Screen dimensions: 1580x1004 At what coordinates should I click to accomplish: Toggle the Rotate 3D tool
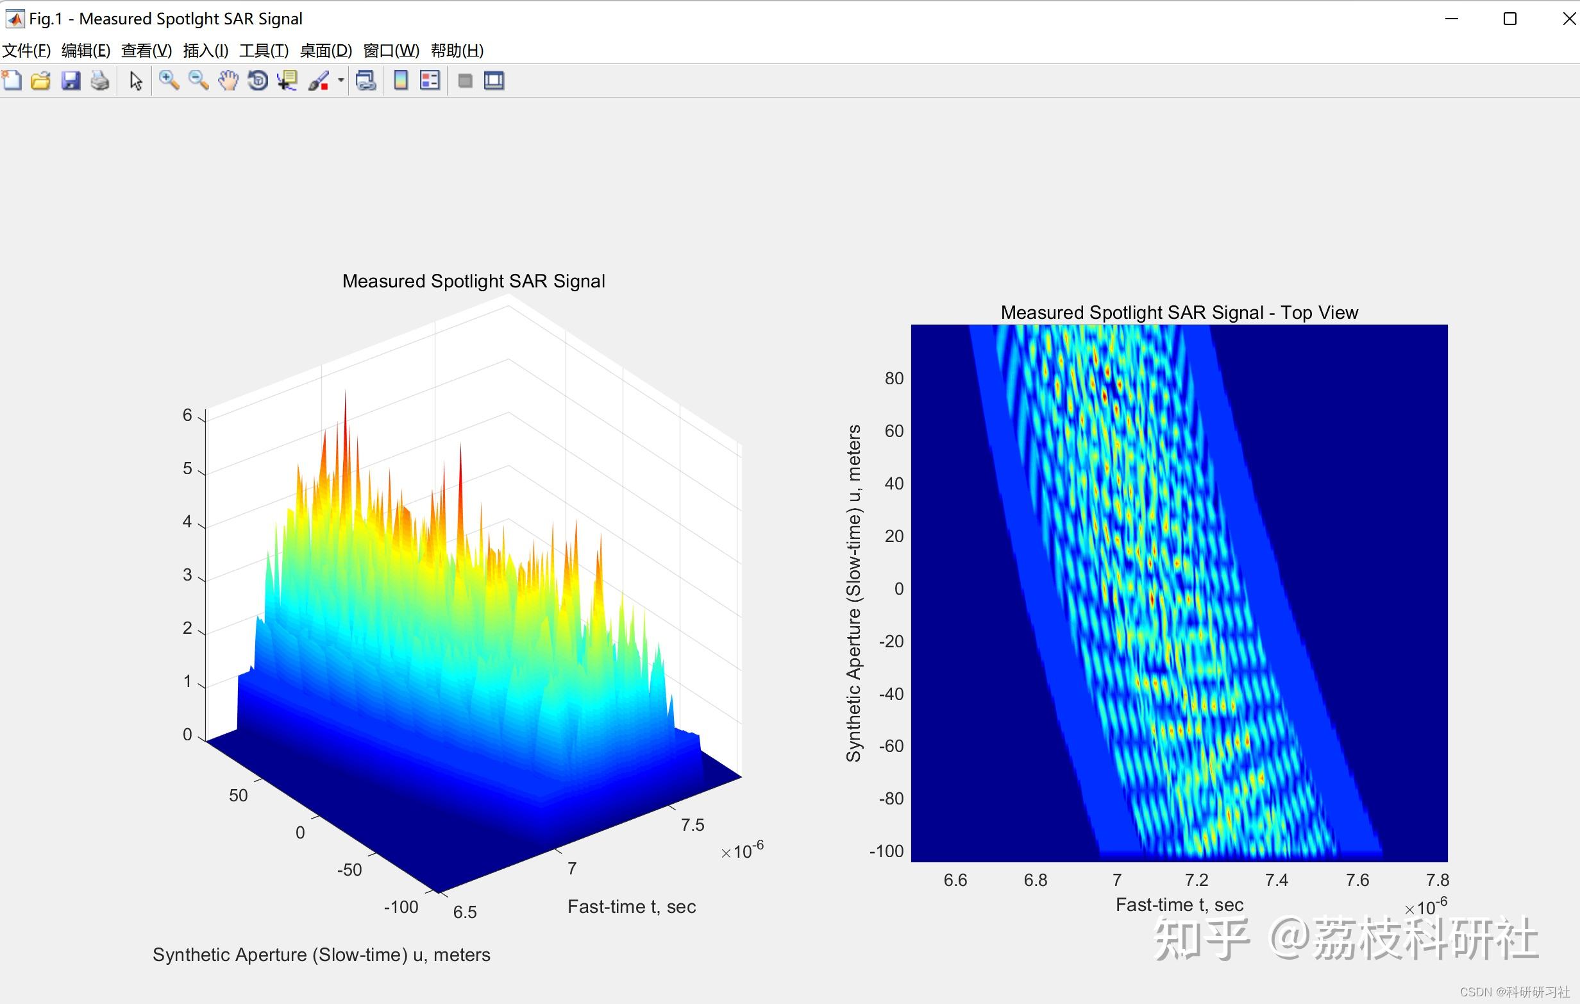coord(257,81)
